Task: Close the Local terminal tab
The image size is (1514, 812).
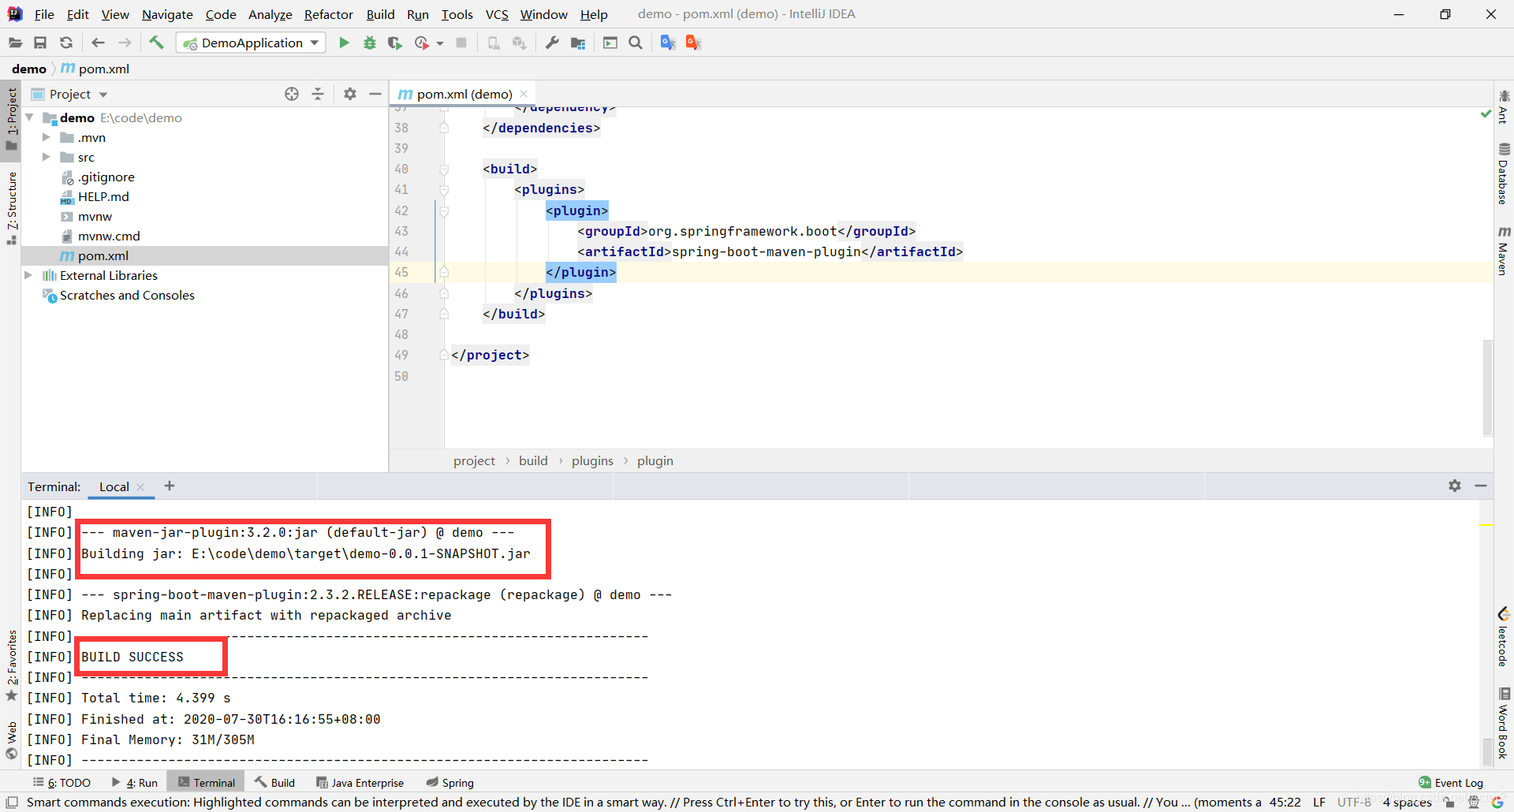Action: (140, 487)
